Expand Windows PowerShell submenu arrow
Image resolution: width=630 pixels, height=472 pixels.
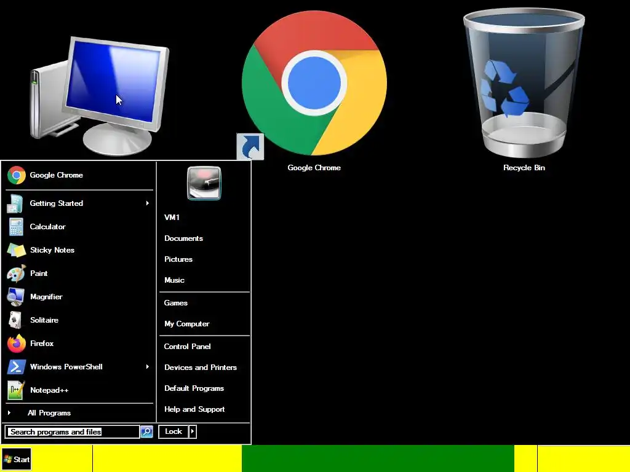point(148,366)
